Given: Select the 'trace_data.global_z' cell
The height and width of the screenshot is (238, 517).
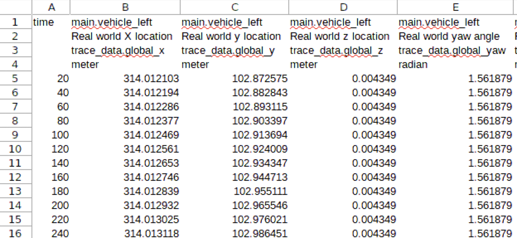Looking at the screenshot, I should pyautogui.click(x=336, y=51).
